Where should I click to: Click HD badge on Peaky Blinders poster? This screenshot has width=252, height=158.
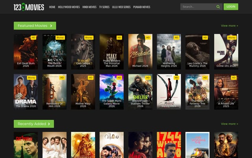(119, 38)
